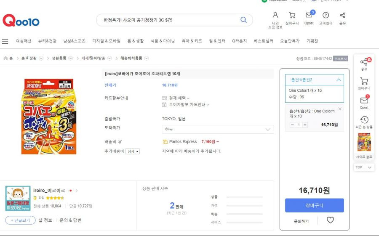The width and height of the screenshot is (379, 236).
Task: Add item to wishlist heart icon
Action: click(330, 220)
